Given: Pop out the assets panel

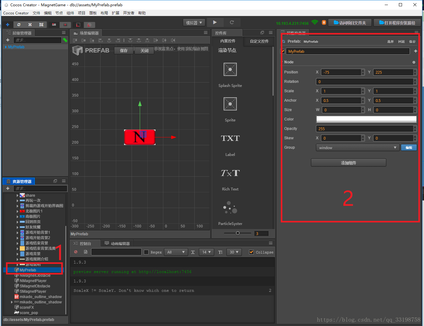Looking at the screenshot, I should [x=55, y=181].
